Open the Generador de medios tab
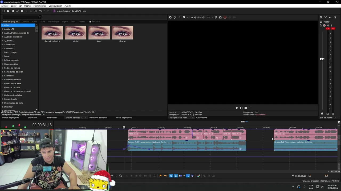The width and height of the screenshot is (341, 191). click(x=98, y=118)
